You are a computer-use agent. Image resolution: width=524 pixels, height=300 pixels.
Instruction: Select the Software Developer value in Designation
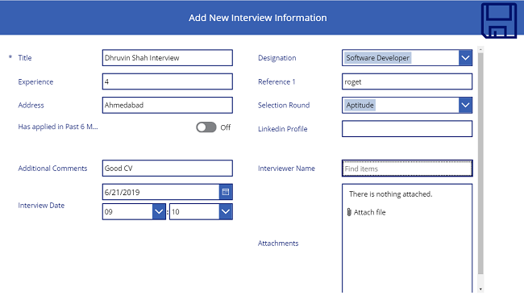[x=377, y=58]
